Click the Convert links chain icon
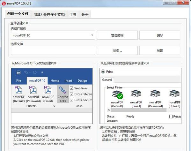The height and width of the screenshot is (151, 191). 63,90
